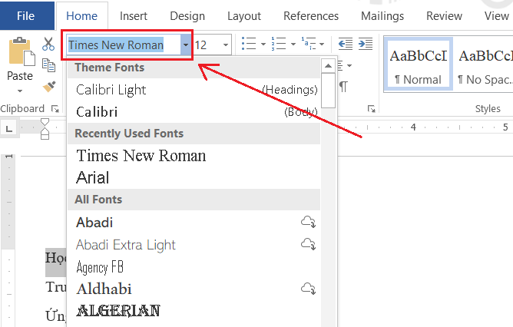Click the Increase Indent icon

tap(365, 45)
